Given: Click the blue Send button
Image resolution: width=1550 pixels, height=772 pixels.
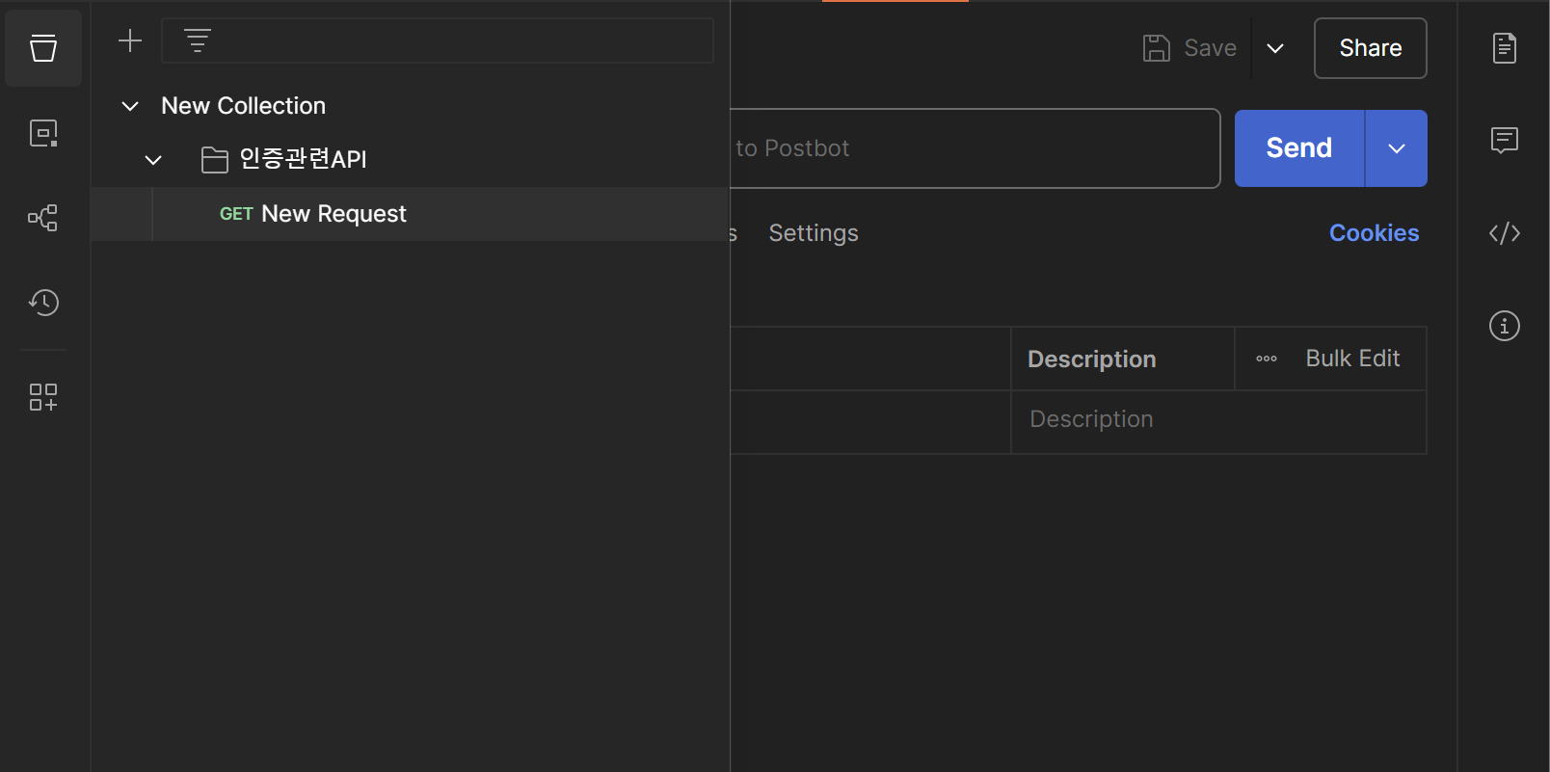Looking at the screenshot, I should (1299, 148).
